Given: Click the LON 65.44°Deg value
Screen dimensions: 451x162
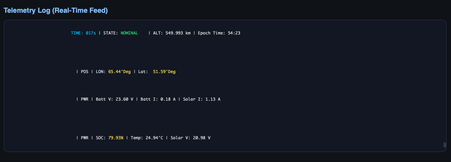Looking at the screenshot, I should coord(119,72).
